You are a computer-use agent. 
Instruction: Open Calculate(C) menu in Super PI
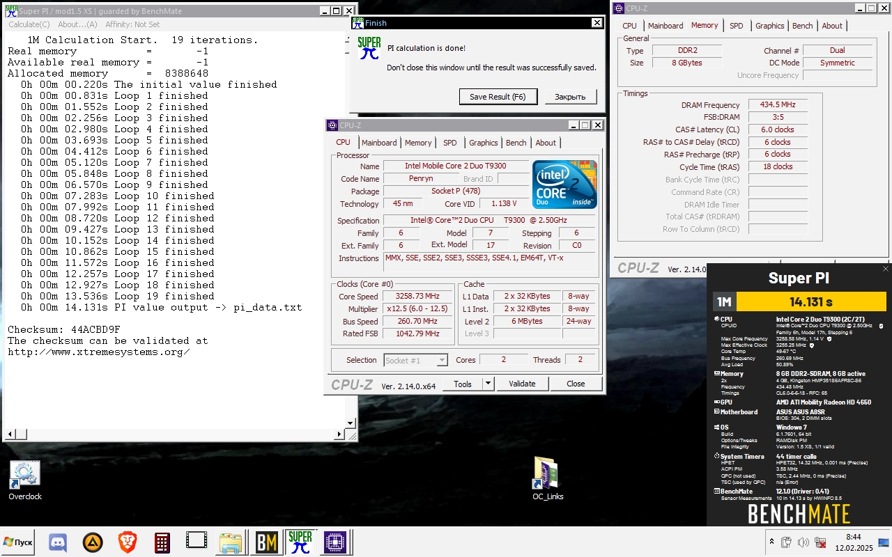pos(29,24)
